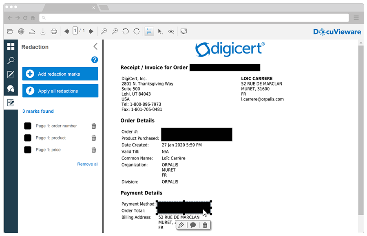Click the Remove all link
The image size is (367, 236).
point(88,164)
